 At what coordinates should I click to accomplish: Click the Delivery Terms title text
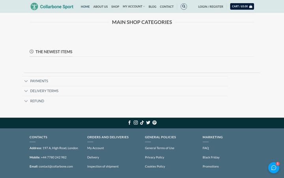tap(44, 91)
